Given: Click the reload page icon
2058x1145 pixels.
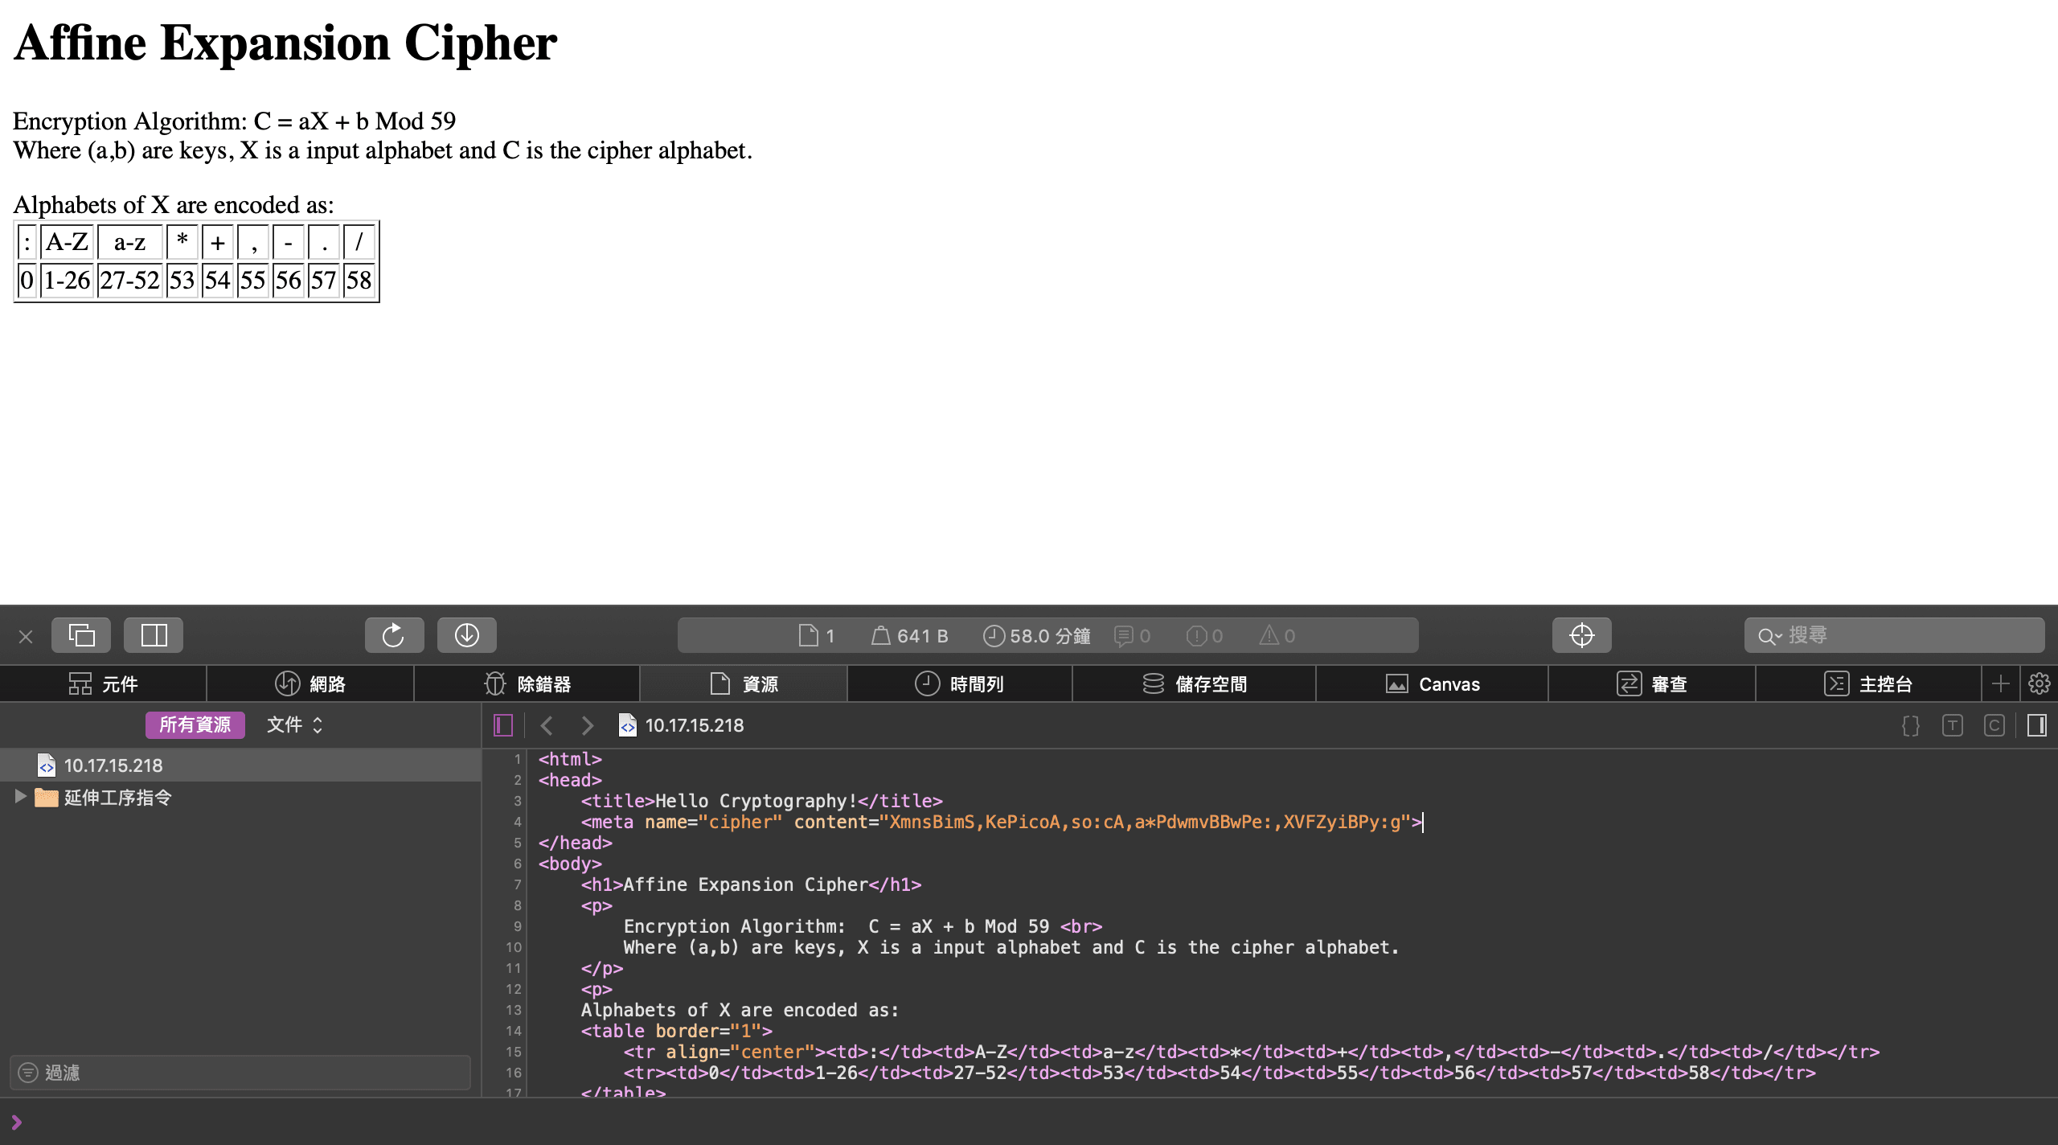Looking at the screenshot, I should pos(393,635).
